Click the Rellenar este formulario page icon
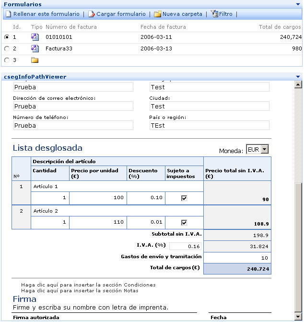The width and height of the screenshot is (304, 322). 8,14
